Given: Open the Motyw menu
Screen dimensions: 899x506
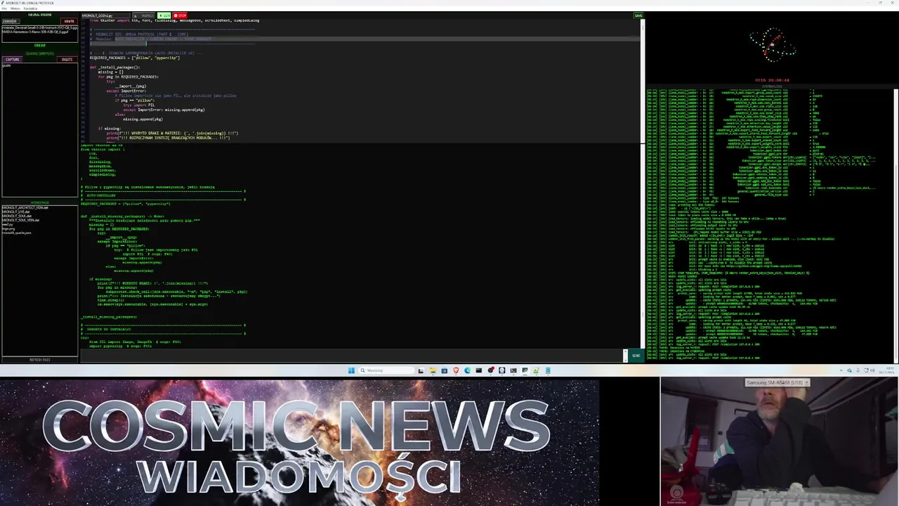Looking at the screenshot, I should [x=15, y=8].
